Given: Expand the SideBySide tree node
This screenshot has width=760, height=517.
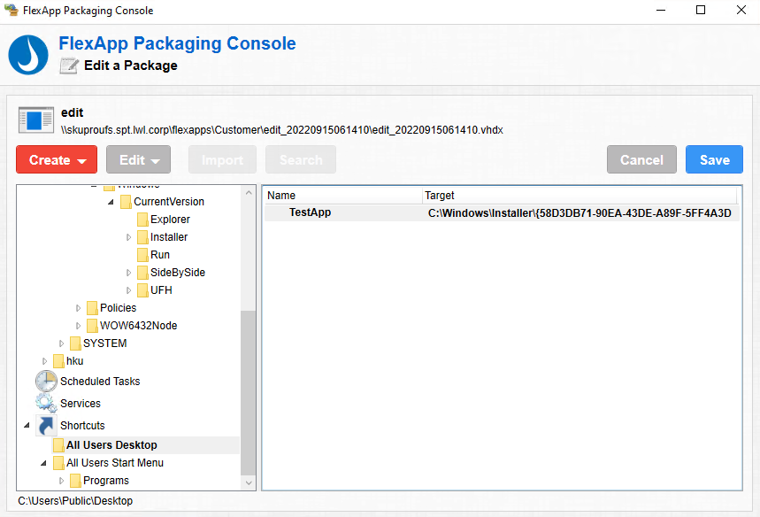Looking at the screenshot, I should pos(128,273).
